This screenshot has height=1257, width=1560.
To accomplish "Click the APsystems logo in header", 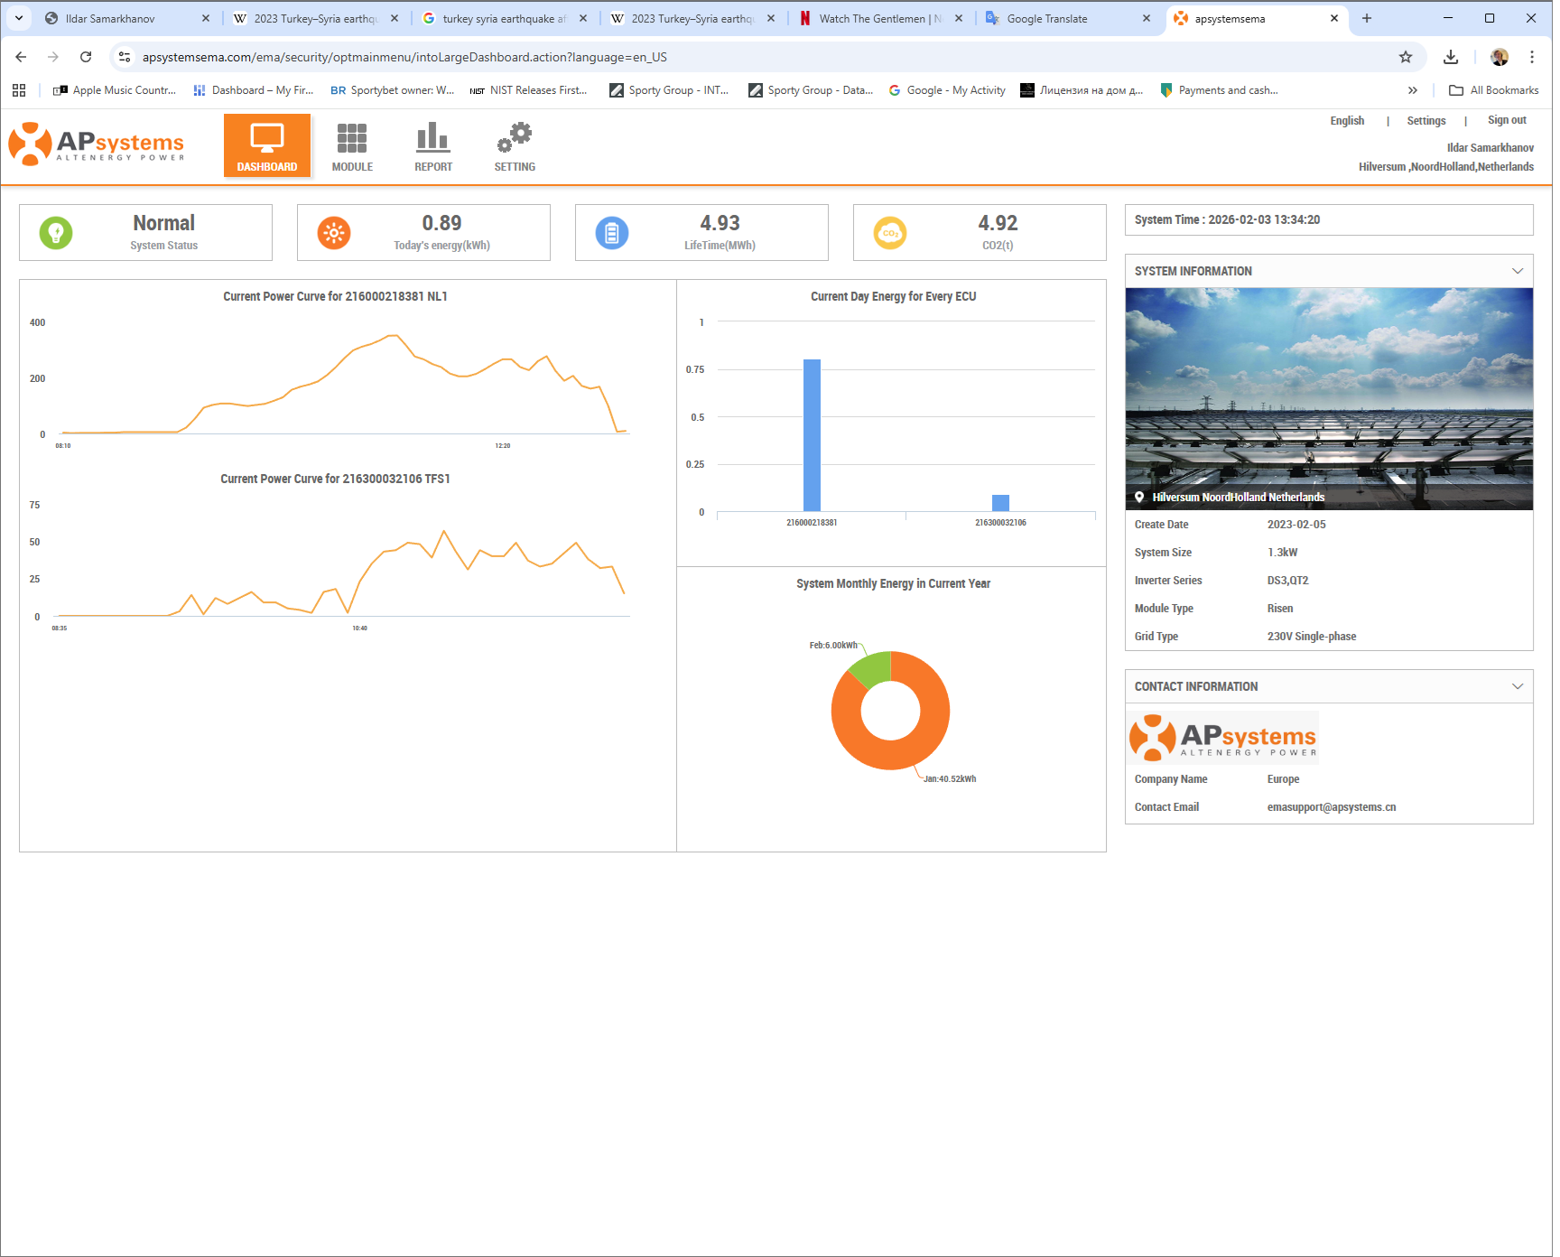I will coord(97,144).
